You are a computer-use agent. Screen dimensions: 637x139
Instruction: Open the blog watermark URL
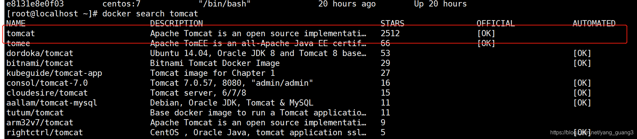592,133
